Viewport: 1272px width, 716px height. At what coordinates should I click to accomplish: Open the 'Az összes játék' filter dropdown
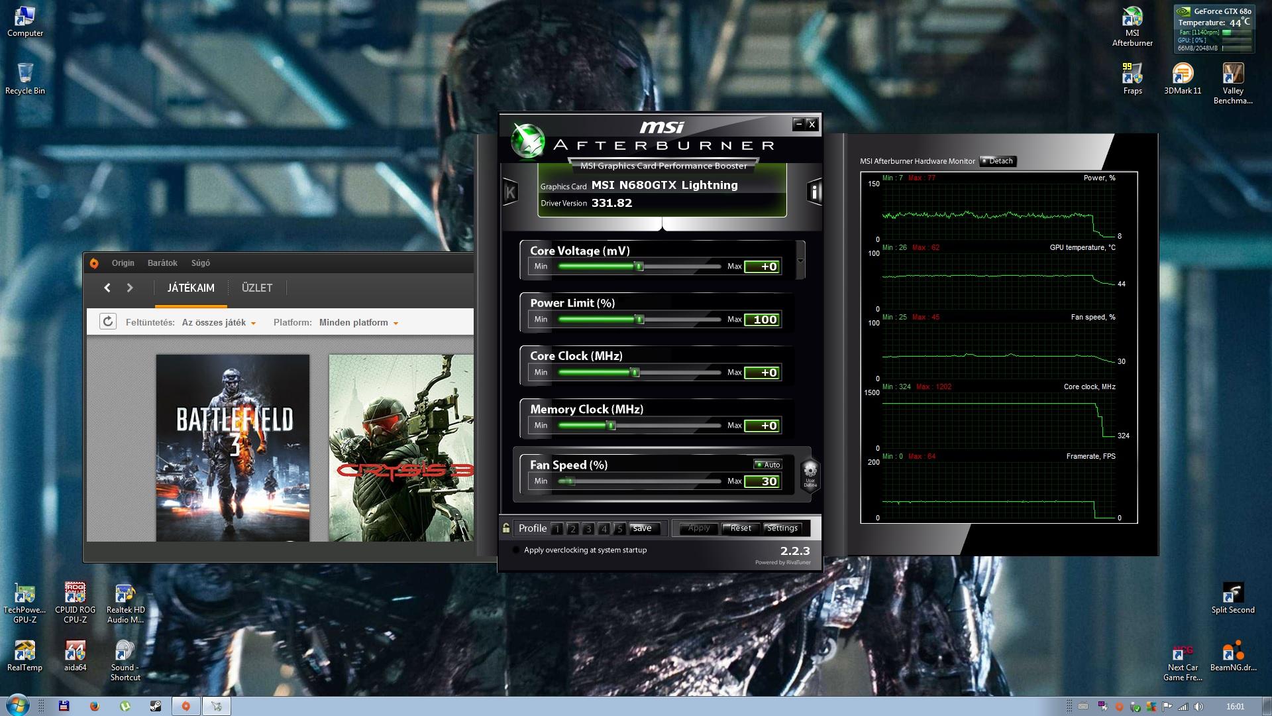click(219, 323)
